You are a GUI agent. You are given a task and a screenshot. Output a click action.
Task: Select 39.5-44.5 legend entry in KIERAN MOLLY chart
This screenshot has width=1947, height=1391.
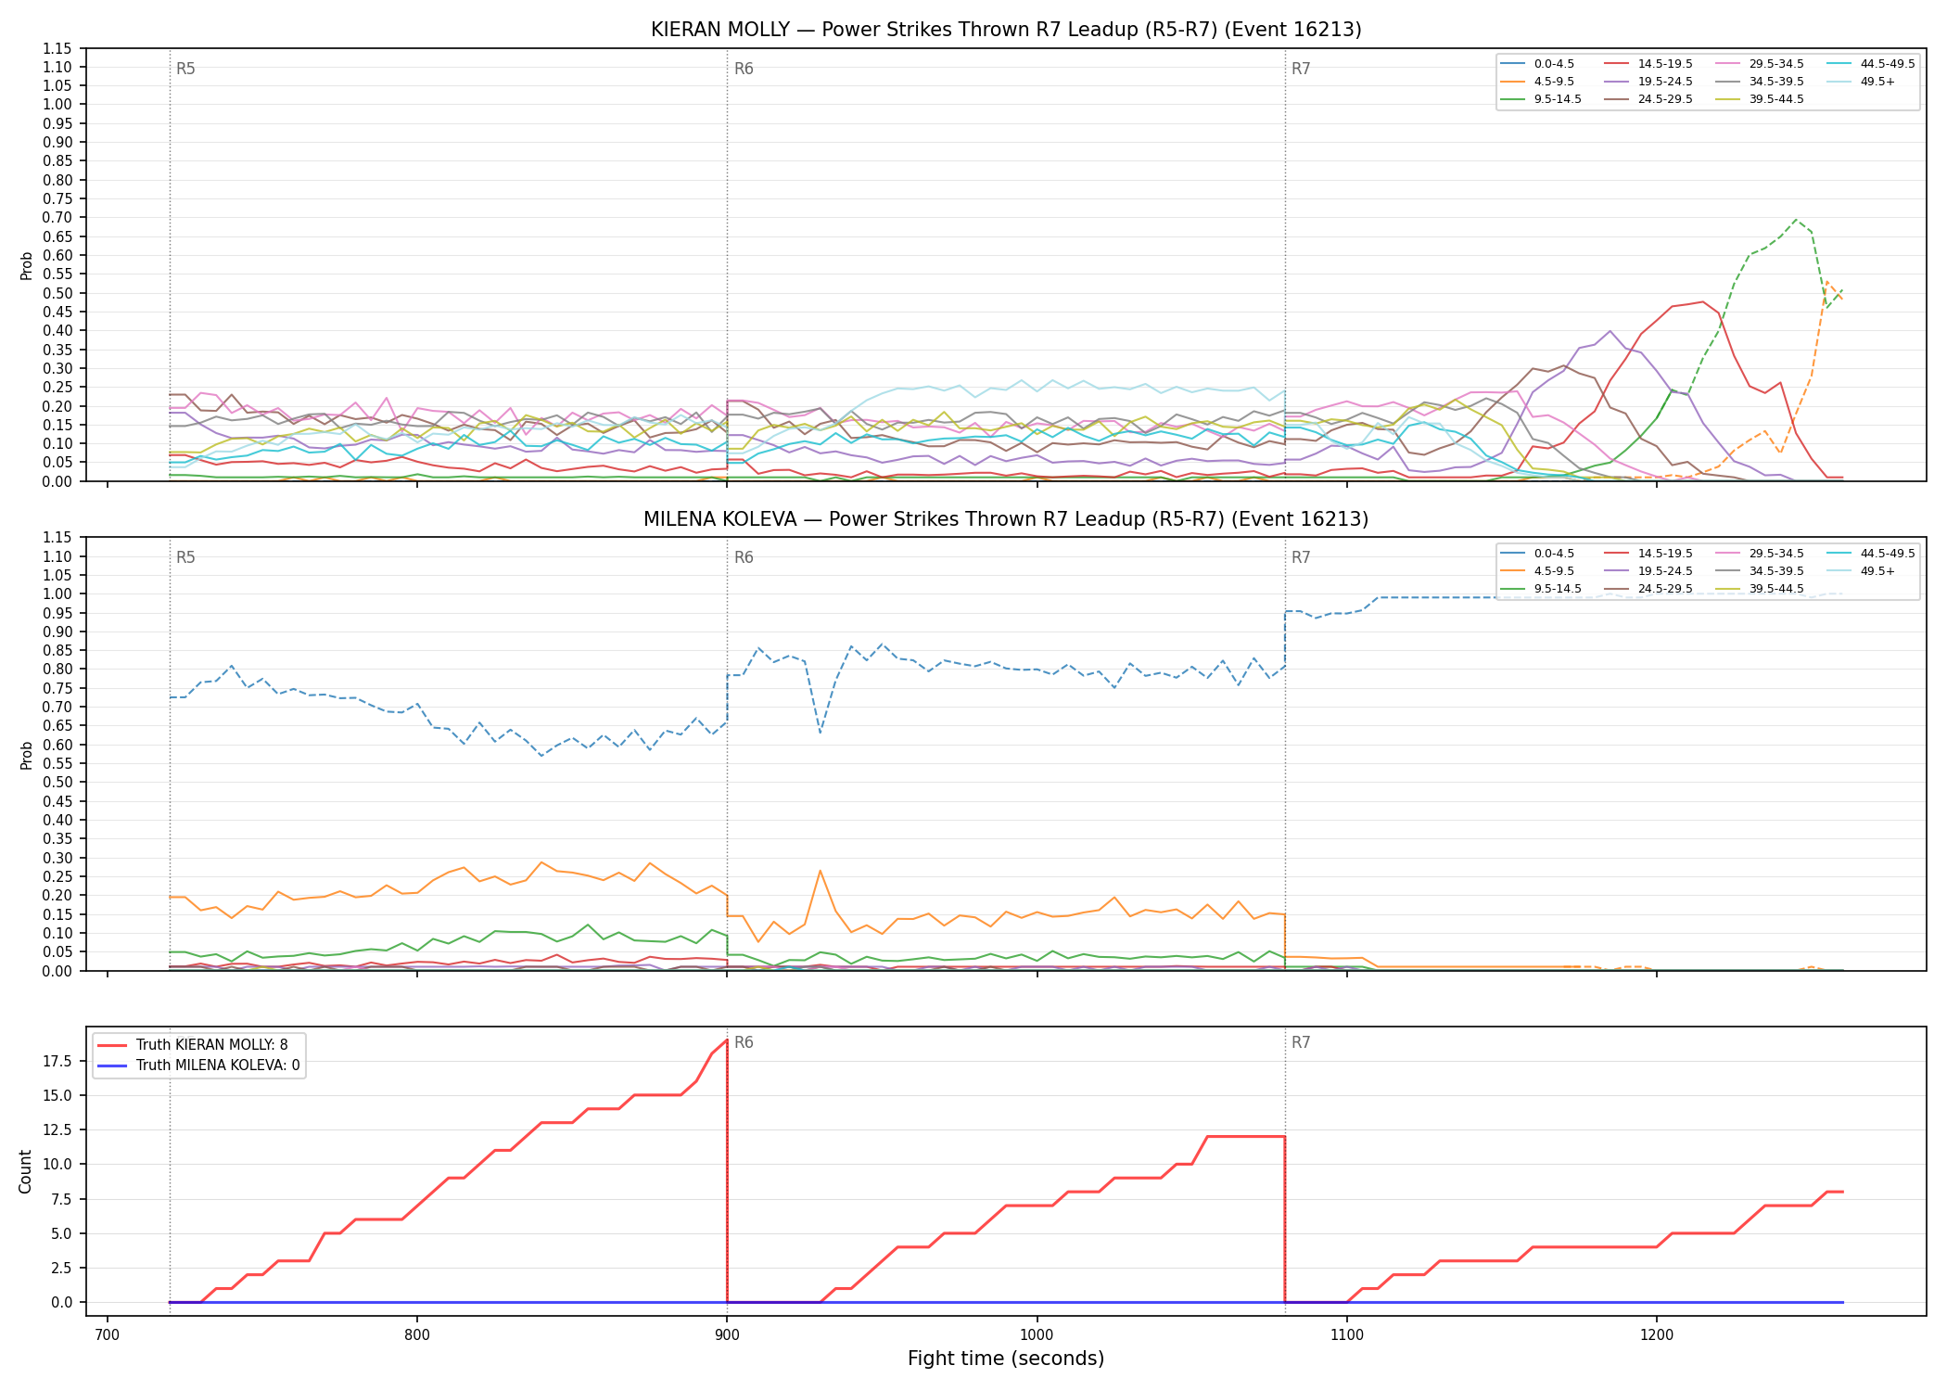pyautogui.click(x=1760, y=99)
